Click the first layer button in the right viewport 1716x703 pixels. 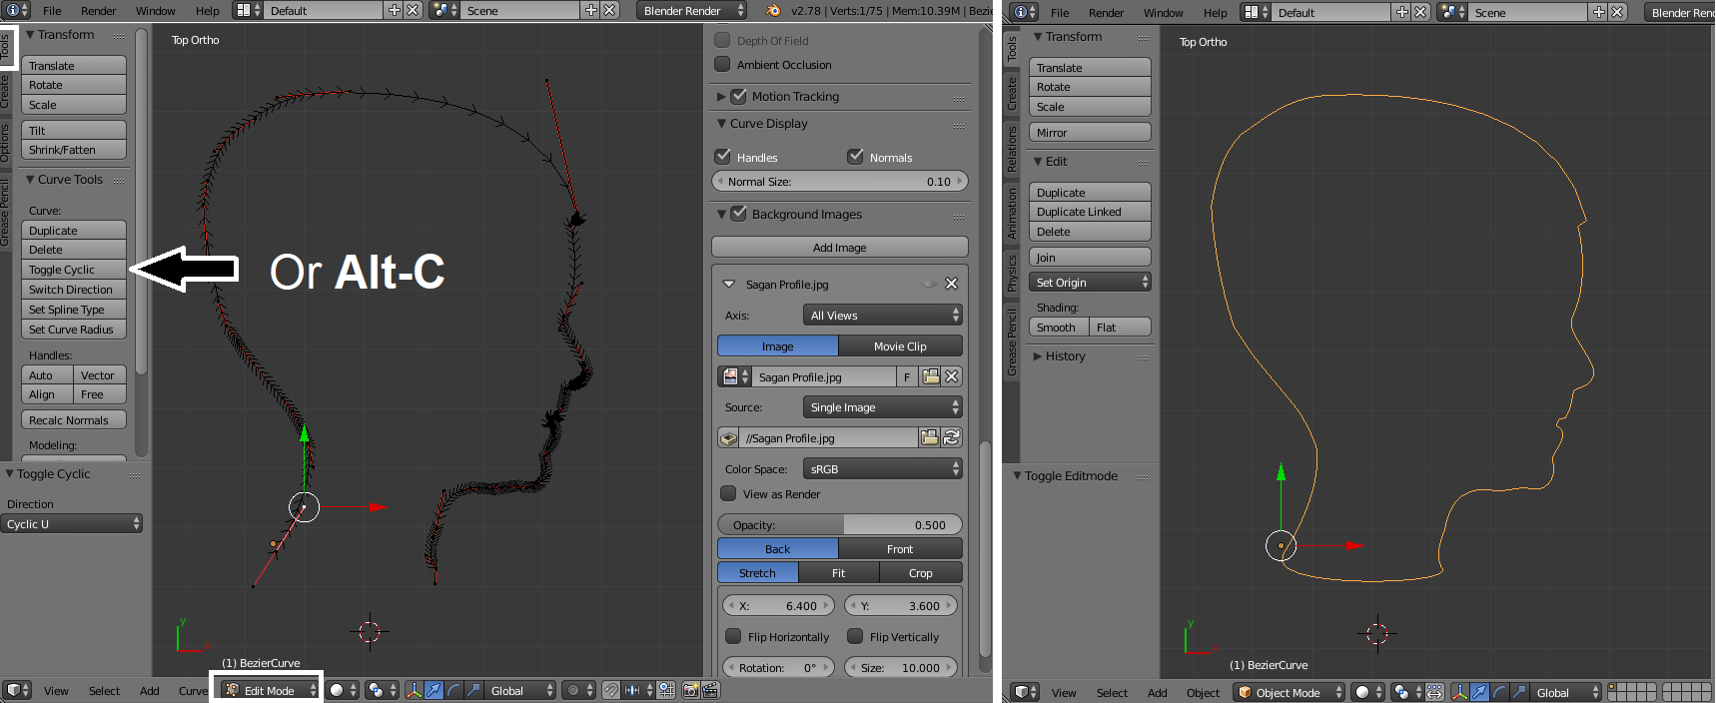point(1613,688)
